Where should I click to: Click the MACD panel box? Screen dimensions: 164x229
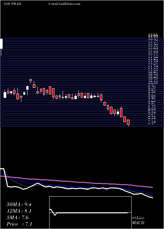pos(90,213)
